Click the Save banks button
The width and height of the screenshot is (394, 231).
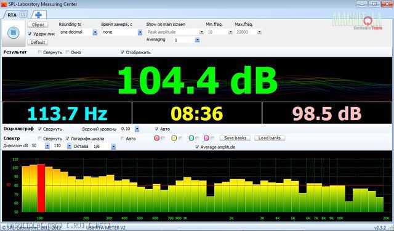tap(235, 138)
